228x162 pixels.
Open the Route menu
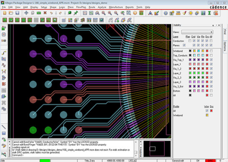[92, 7]
